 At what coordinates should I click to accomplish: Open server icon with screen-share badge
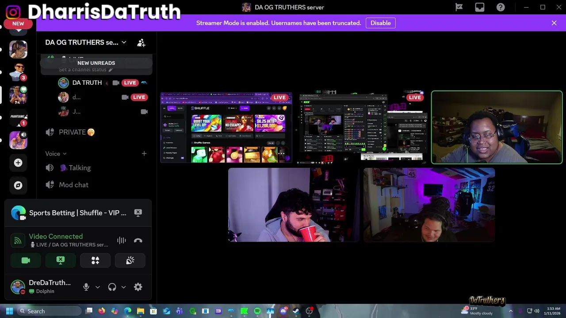click(18, 95)
